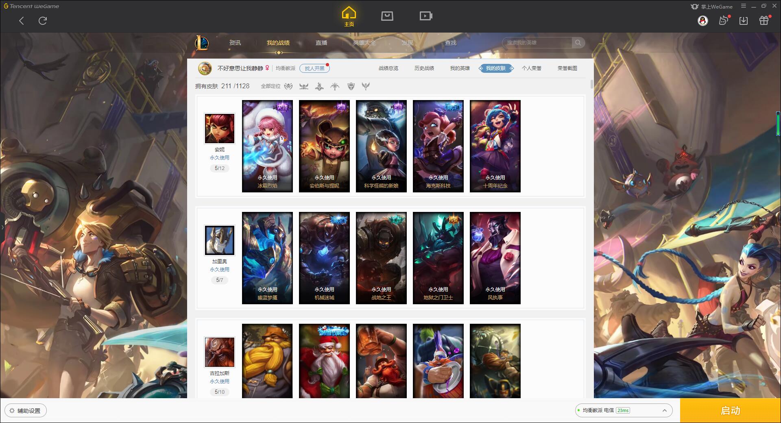The height and width of the screenshot is (423, 781).
Task: Open the download manager icon
Action: pos(744,21)
